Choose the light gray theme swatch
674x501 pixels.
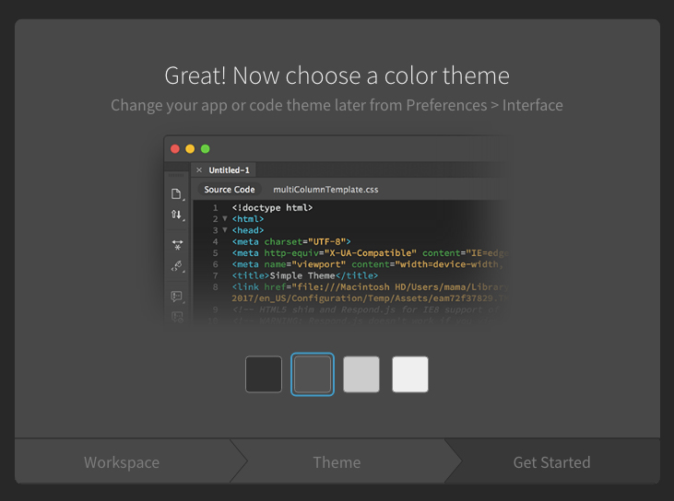tap(361, 374)
